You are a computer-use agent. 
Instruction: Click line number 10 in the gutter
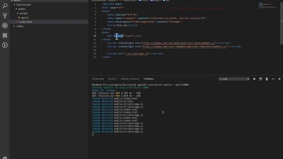pos(95,36)
